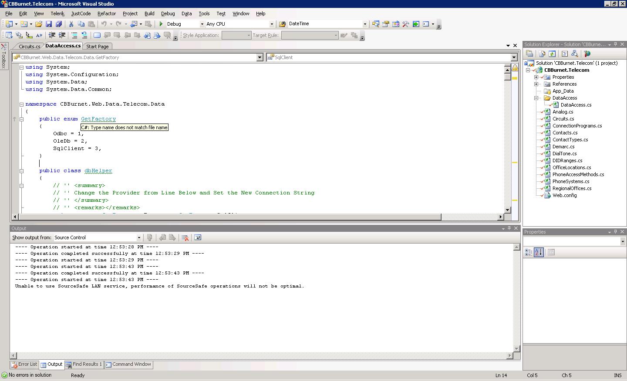Image resolution: width=627 pixels, height=381 pixels.
Task: Open the Properties Window toolbar icon
Action: (x=385, y=24)
